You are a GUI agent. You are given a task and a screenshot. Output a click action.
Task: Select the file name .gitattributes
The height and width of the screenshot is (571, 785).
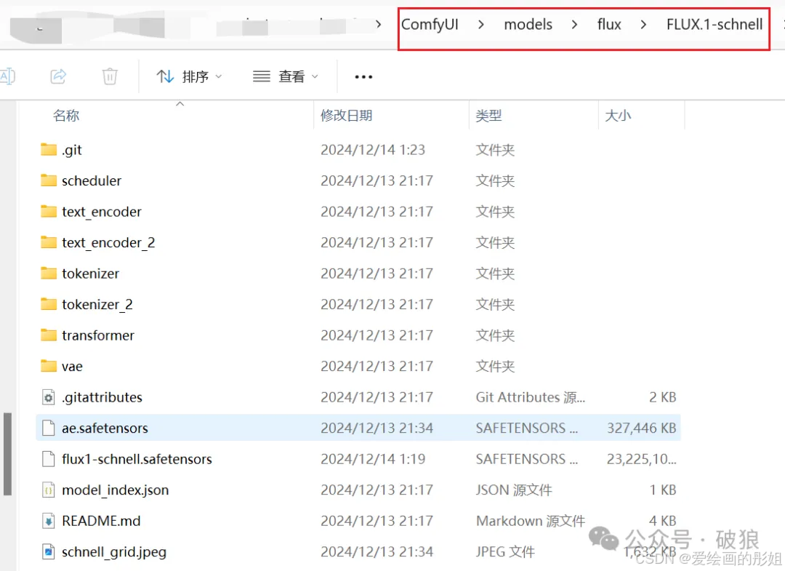tap(102, 397)
